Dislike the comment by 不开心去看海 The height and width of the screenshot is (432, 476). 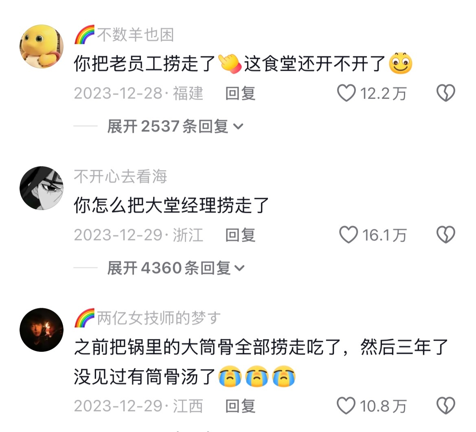[x=445, y=235]
